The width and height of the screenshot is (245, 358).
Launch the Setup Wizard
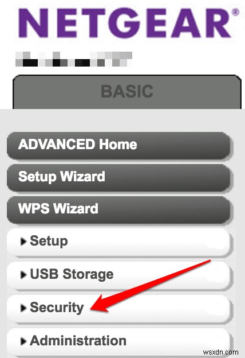[x=118, y=177]
